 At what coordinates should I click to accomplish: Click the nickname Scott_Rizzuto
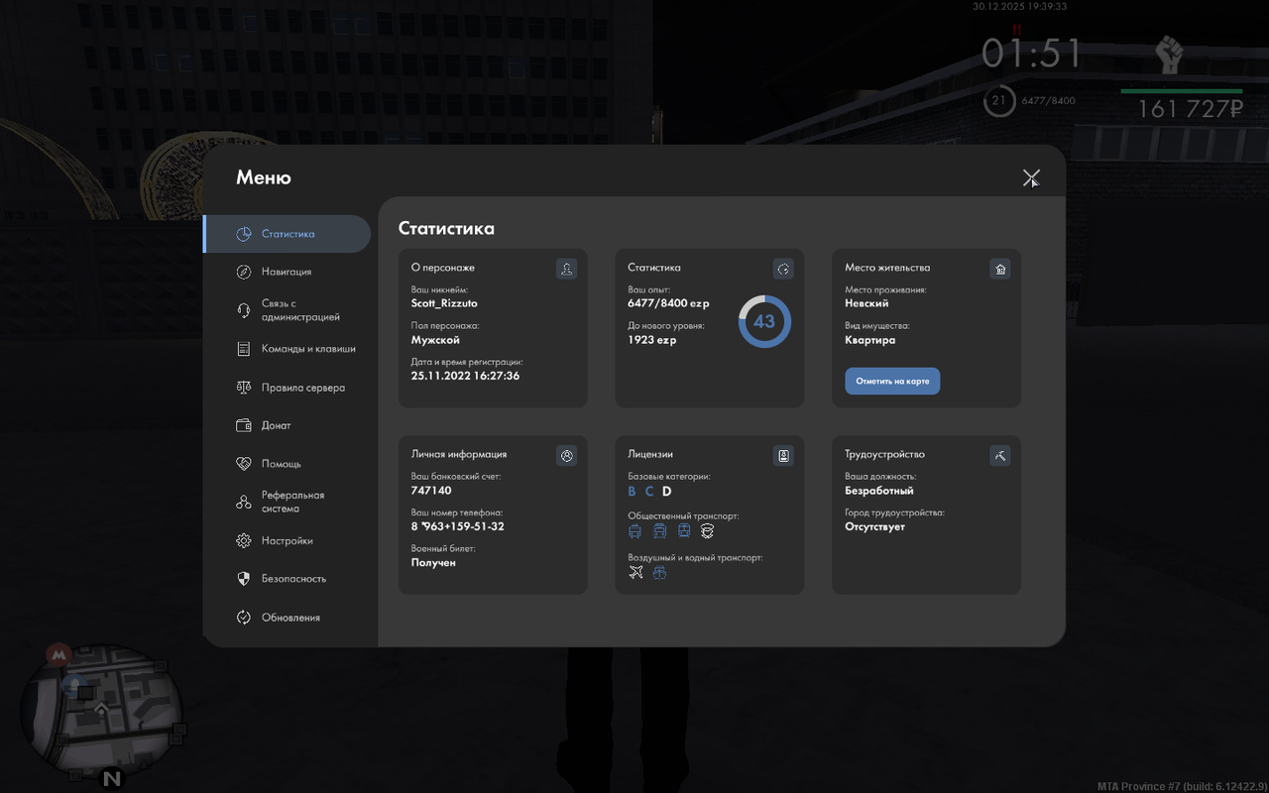[444, 303]
